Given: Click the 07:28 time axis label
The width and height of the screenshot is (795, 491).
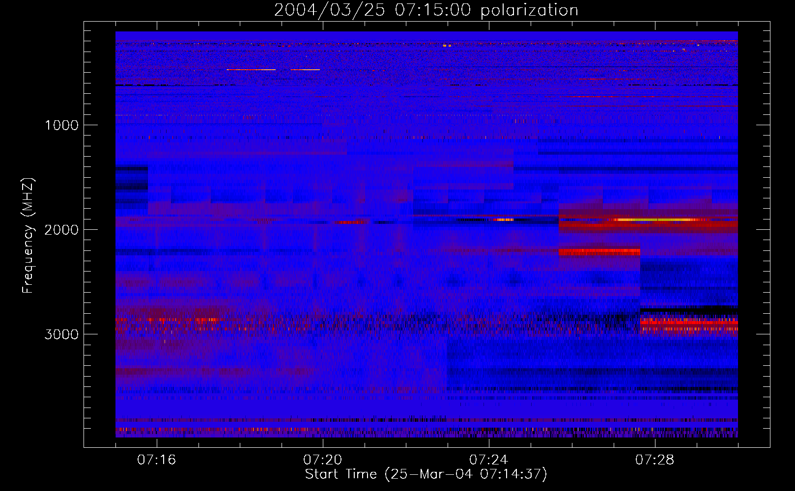Looking at the screenshot, I should tap(655, 460).
